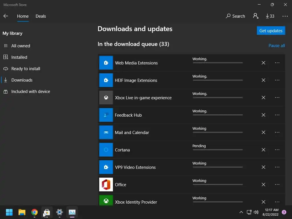Click the Office download progress bar
This screenshot has height=219, width=292.
coord(218,184)
